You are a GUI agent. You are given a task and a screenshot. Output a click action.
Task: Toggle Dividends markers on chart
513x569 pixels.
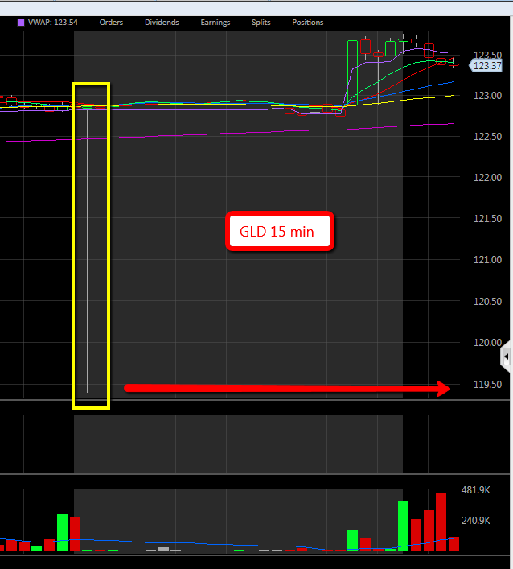tap(162, 23)
